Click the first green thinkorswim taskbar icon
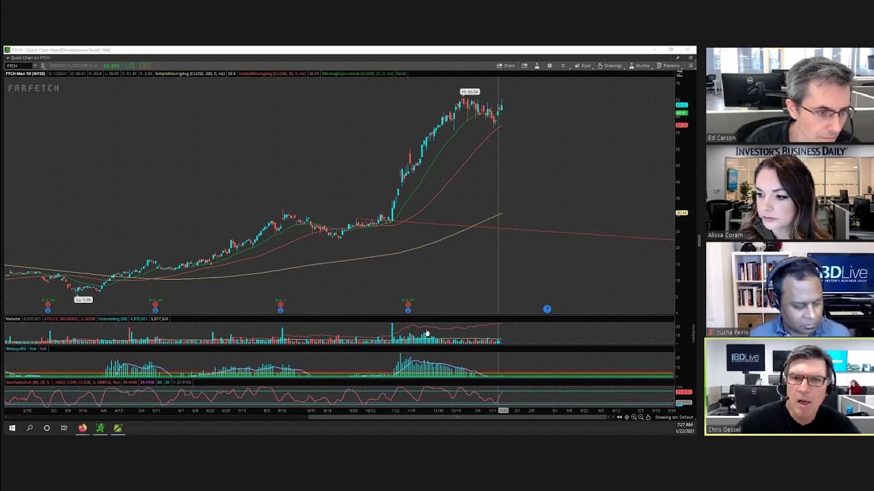Viewport: 874px width, 491px height. point(100,428)
